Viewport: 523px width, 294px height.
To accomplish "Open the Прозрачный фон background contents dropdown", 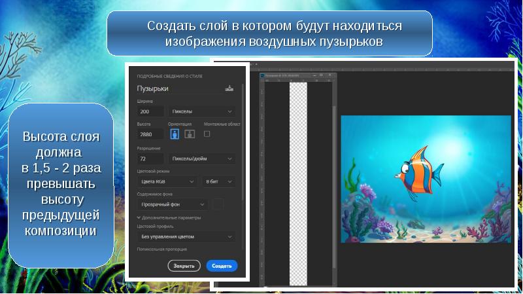I will 172,204.
